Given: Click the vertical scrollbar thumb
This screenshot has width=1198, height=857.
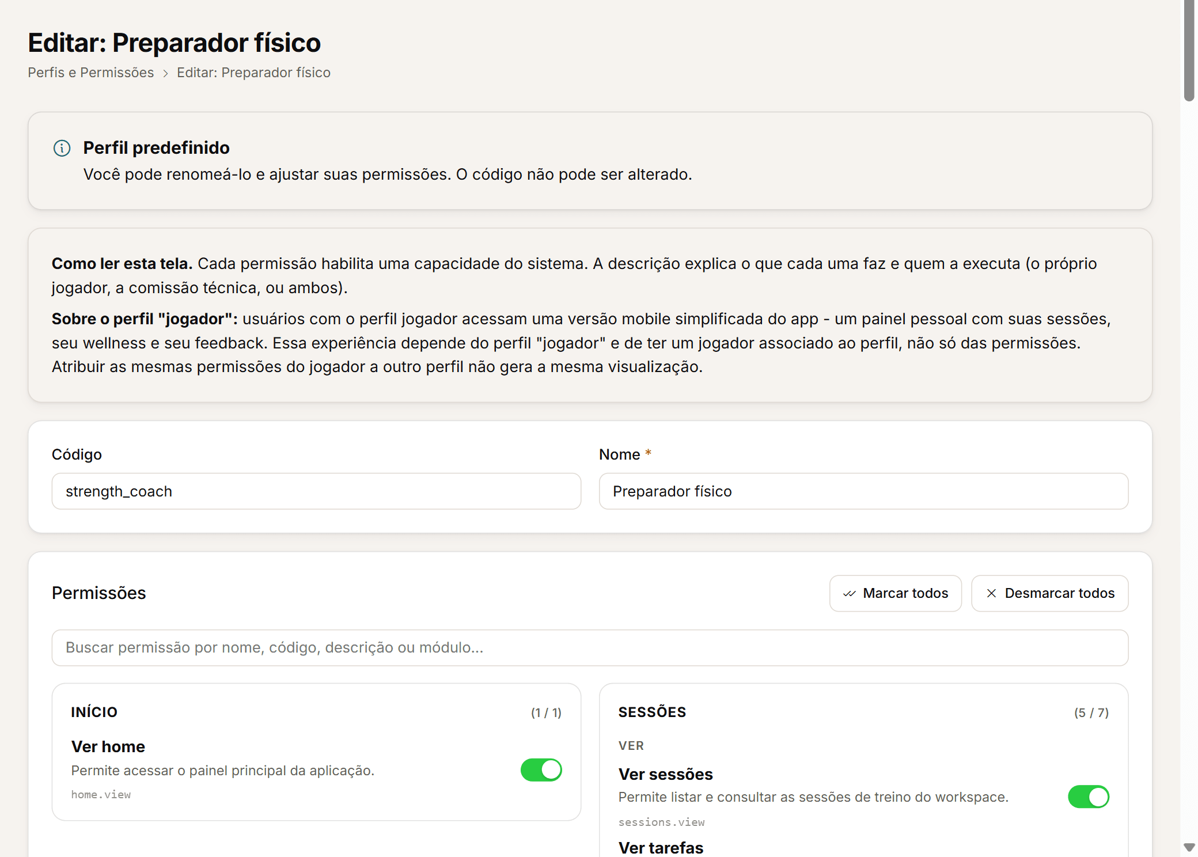Looking at the screenshot, I should point(1189,51).
